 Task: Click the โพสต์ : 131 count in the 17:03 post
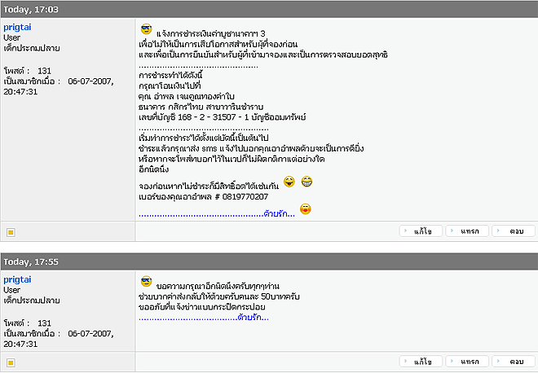28,71
